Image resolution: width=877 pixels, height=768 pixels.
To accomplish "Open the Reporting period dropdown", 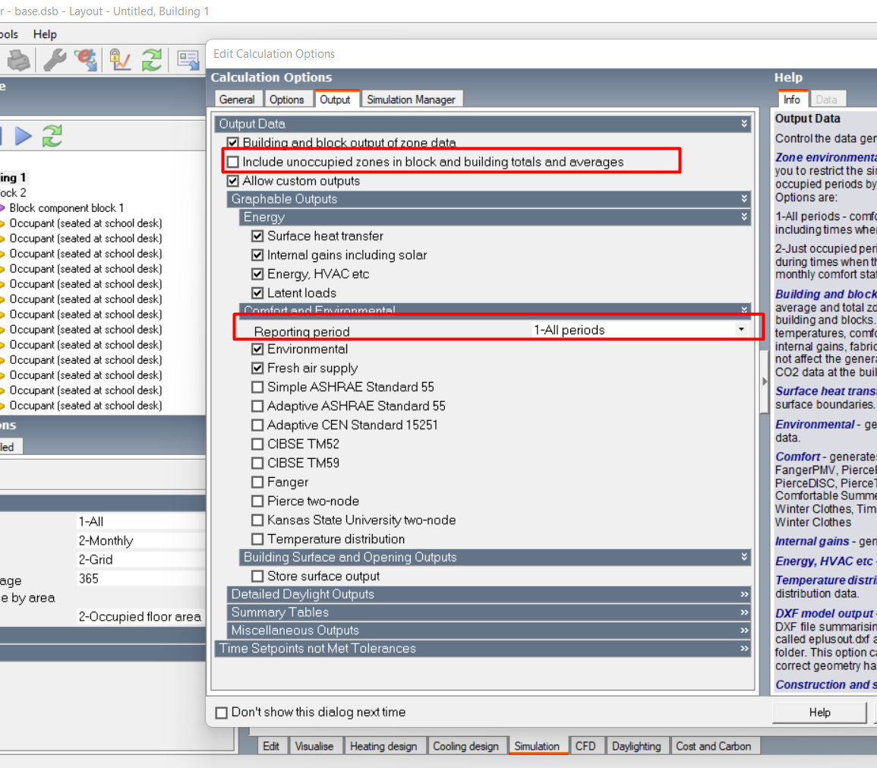I will coord(741,330).
